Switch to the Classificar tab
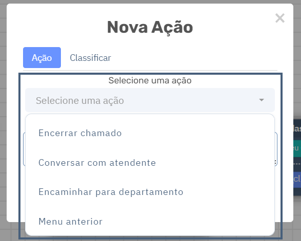 pyautogui.click(x=91, y=58)
